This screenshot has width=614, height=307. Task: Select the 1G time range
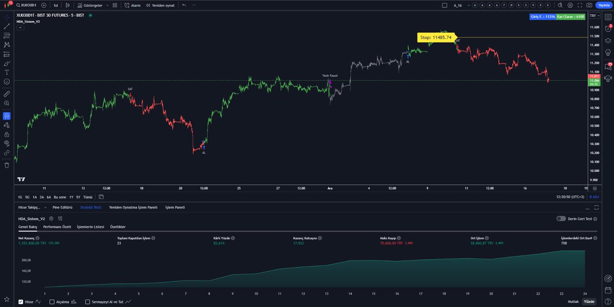click(x=20, y=197)
